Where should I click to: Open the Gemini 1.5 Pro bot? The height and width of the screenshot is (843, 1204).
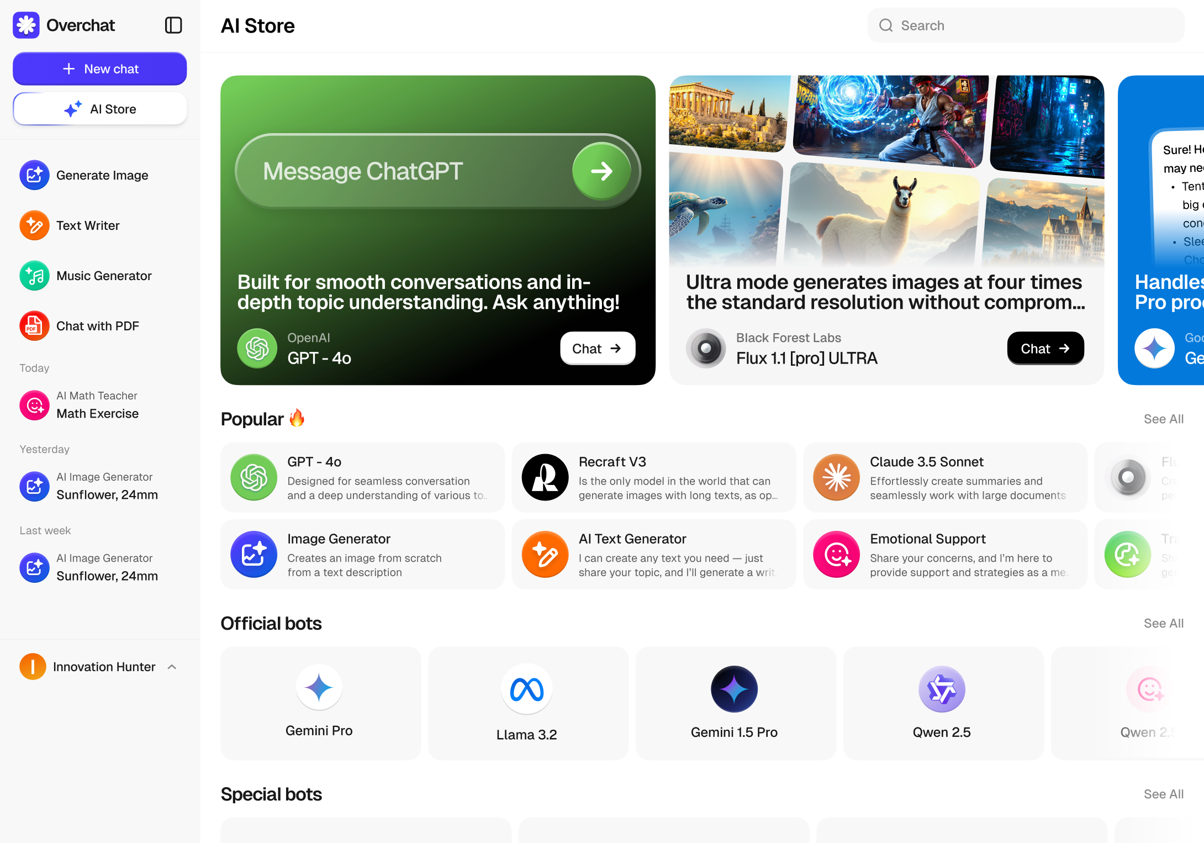(736, 703)
